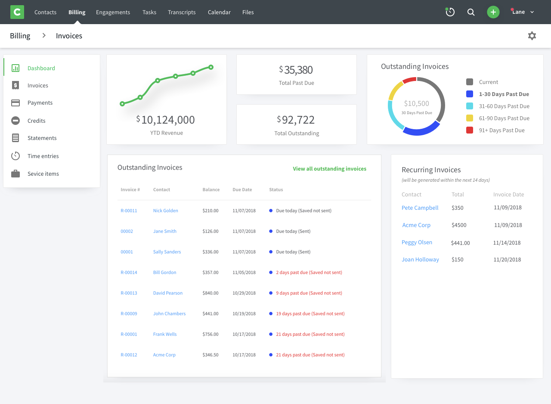This screenshot has width=551, height=404.
Task: Select the Billing menu item
Action: (x=77, y=12)
